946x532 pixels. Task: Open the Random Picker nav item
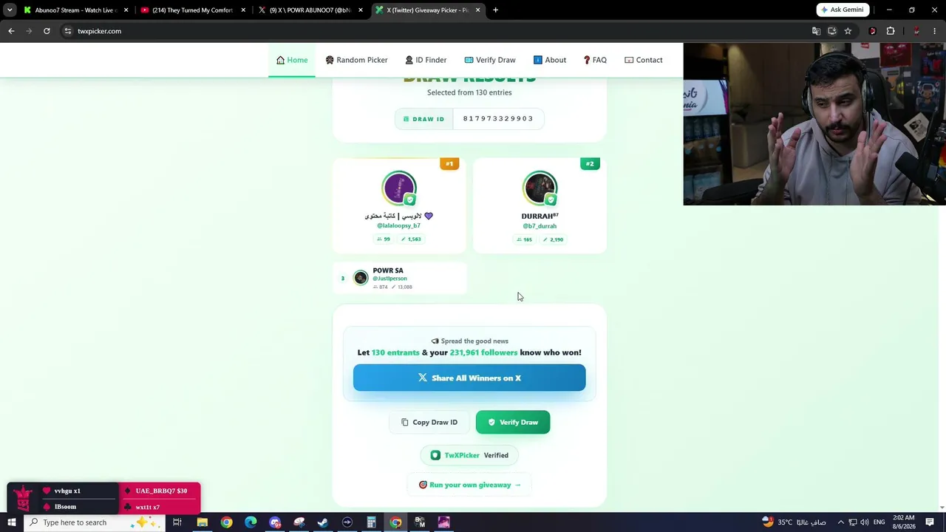356,60
